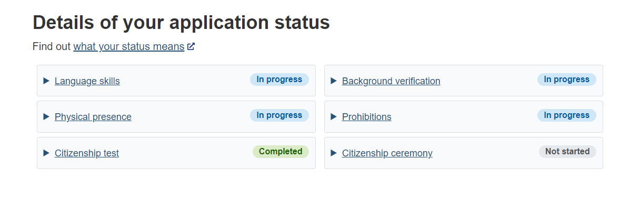This screenshot has height=198, width=640.
Task: Expand the Citizenship ceremony triangle arrow
Action: [x=334, y=153]
